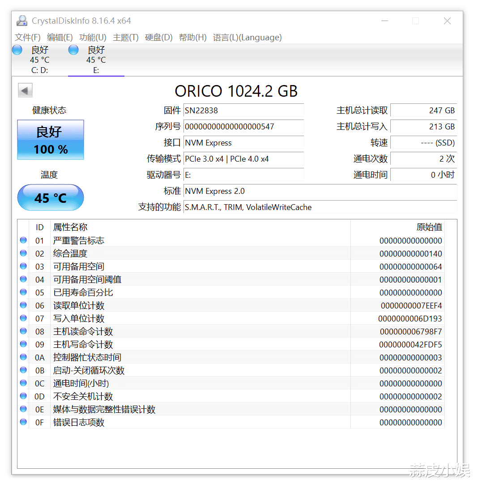
Task: Click the raw value 0000000000003
Action: (x=411, y=358)
